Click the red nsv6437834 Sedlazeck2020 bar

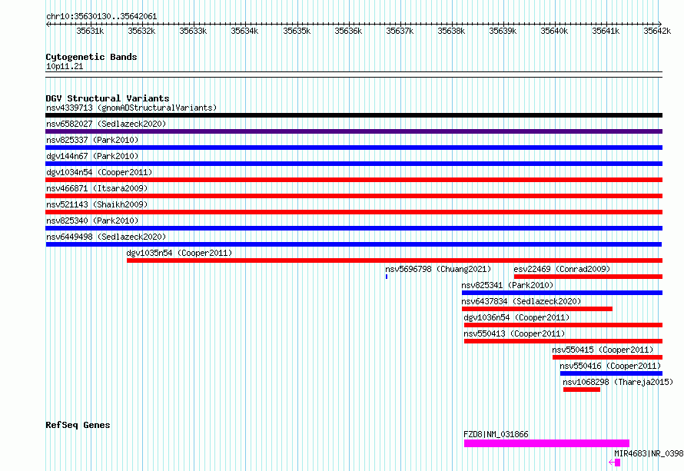pos(537,309)
